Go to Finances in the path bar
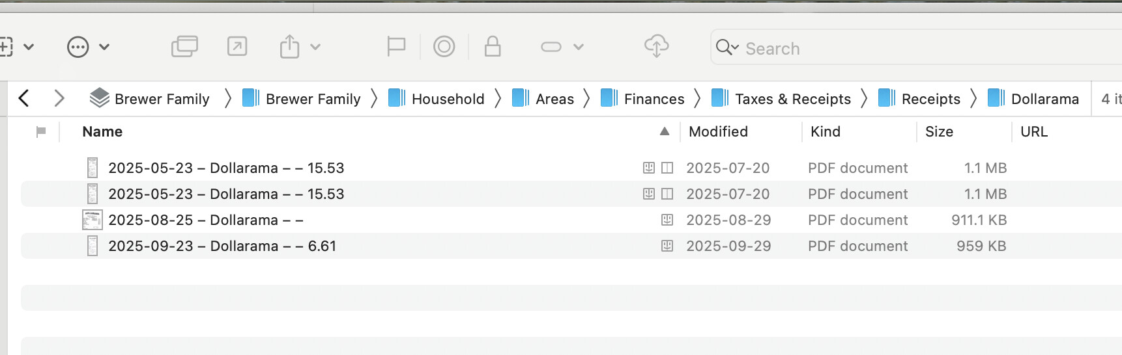This screenshot has width=1122, height=355. click(x=654, y=99)
